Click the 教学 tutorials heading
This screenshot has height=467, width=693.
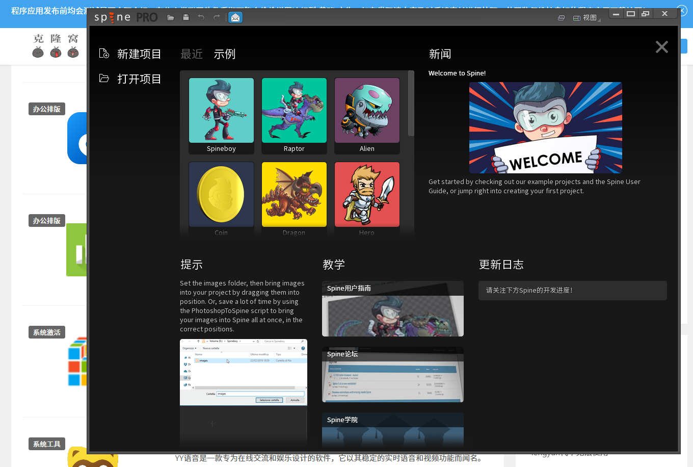(334, 265)
